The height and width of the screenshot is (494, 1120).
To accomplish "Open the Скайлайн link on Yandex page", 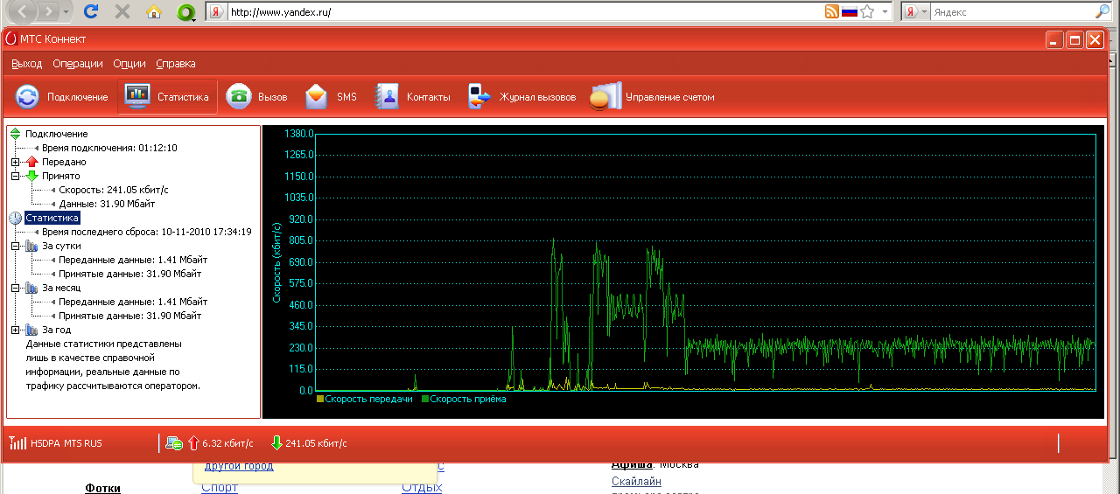I will click(636, 482).
